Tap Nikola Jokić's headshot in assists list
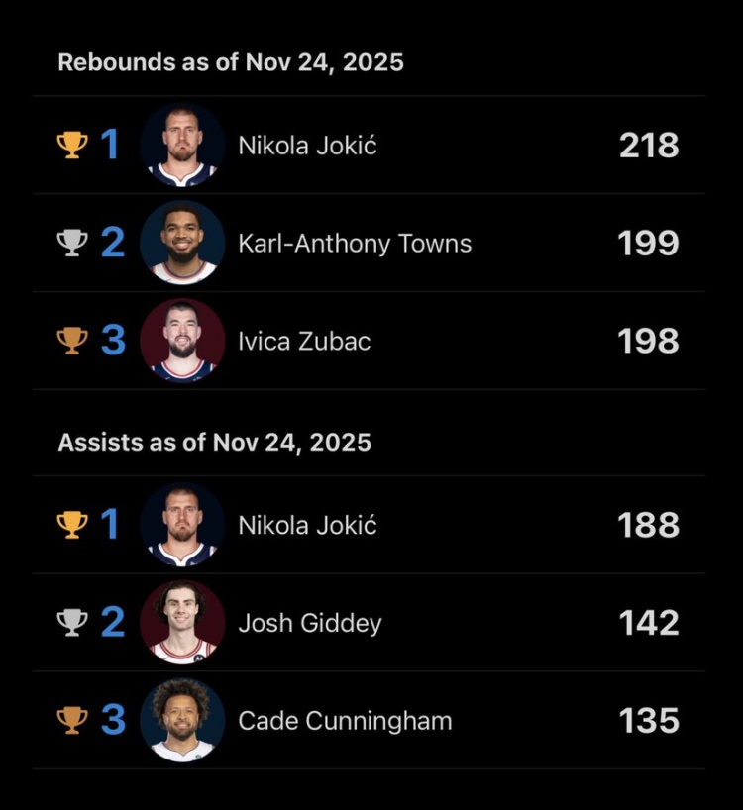Screen dimensions: 743x810 pyautogui.click(x=182, y=525)
